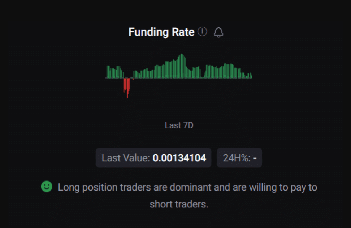The width and height of the screenshot is (351, 228).
Task: Click the rightmost green bar of chart
Action: pyautogui.click(x=251, y=76)
